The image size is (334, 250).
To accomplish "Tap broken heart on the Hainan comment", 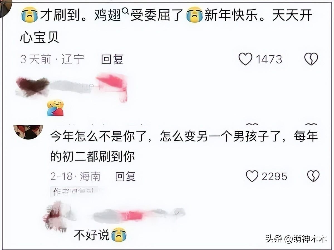I will pyautogui.click(x=313, y=176).
